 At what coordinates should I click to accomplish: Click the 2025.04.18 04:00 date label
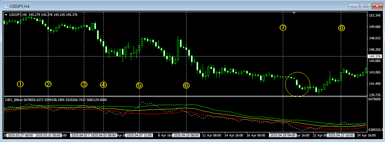pos(283,135)
